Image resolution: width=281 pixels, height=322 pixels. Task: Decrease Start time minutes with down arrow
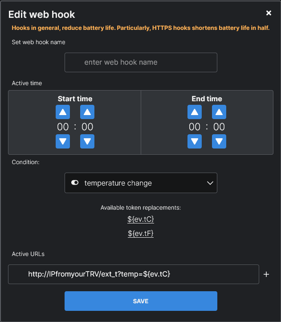tap(87, 142)
